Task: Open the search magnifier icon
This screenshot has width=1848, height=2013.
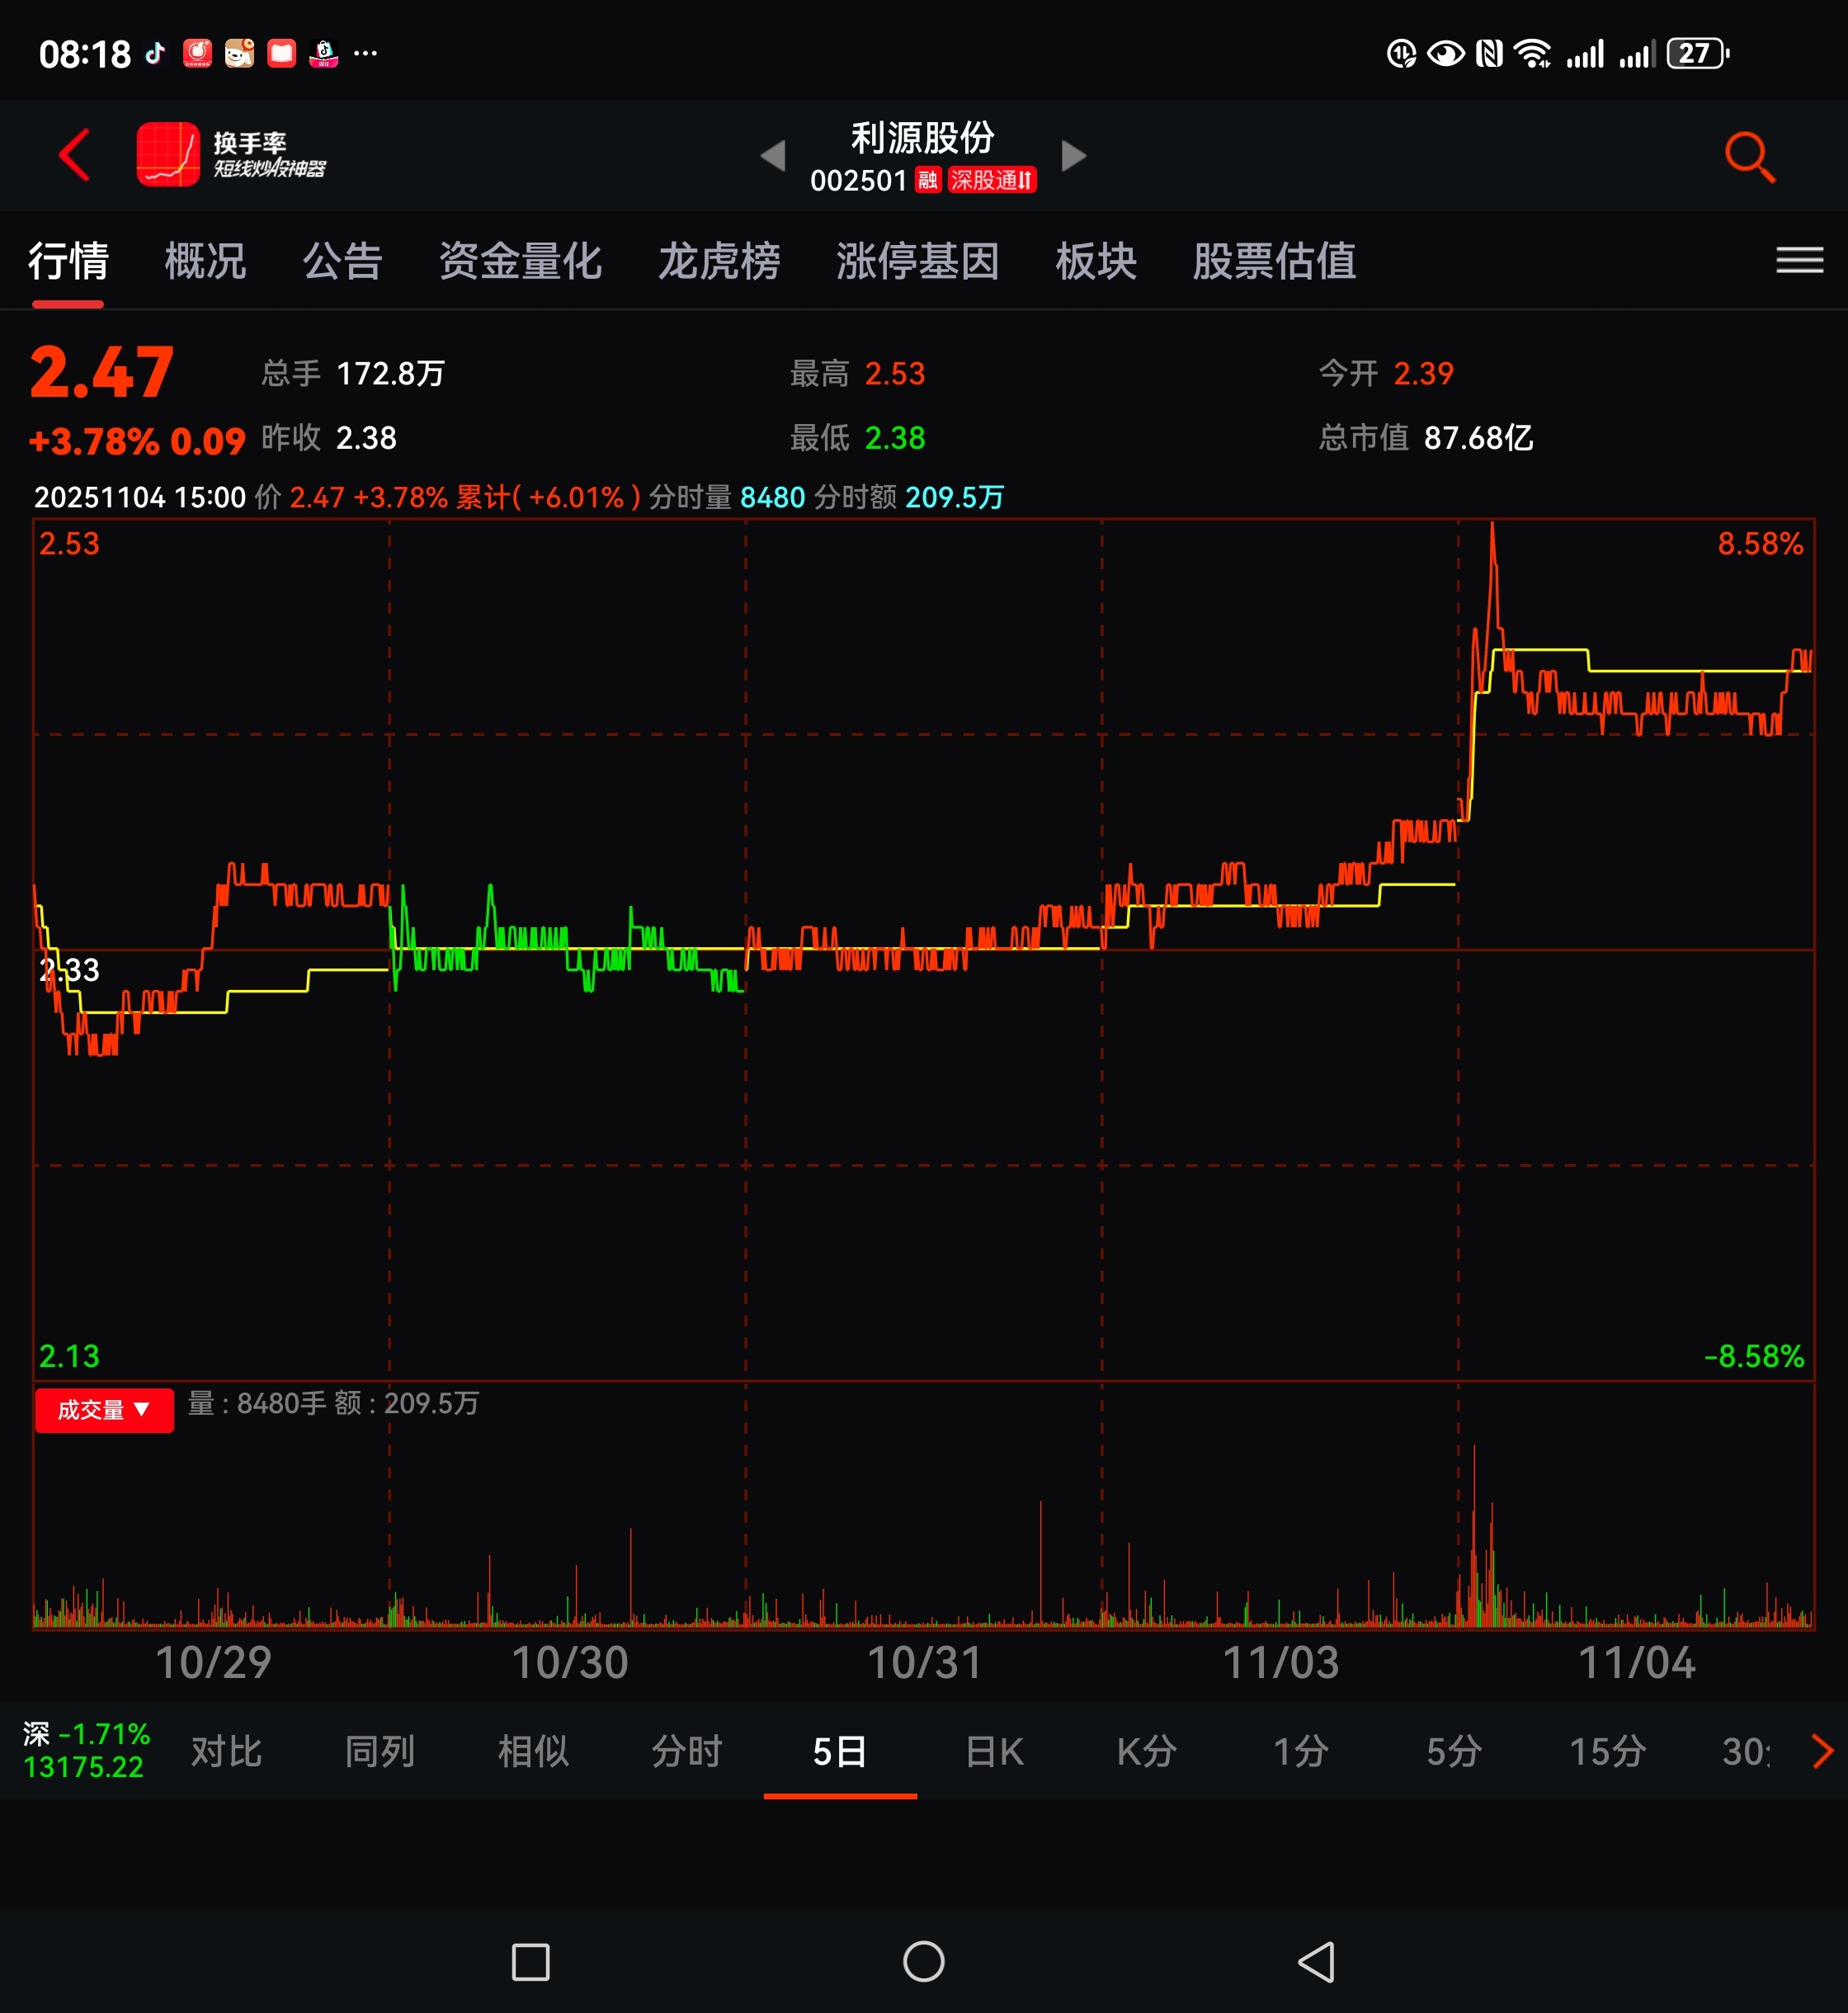Action: tap(1749, 157)
